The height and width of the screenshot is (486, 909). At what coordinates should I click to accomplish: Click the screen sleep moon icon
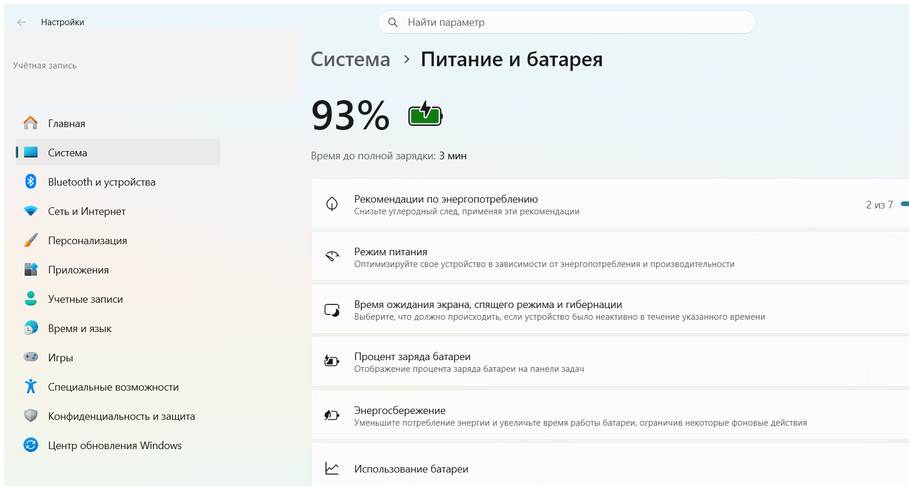tap(332, 310)
